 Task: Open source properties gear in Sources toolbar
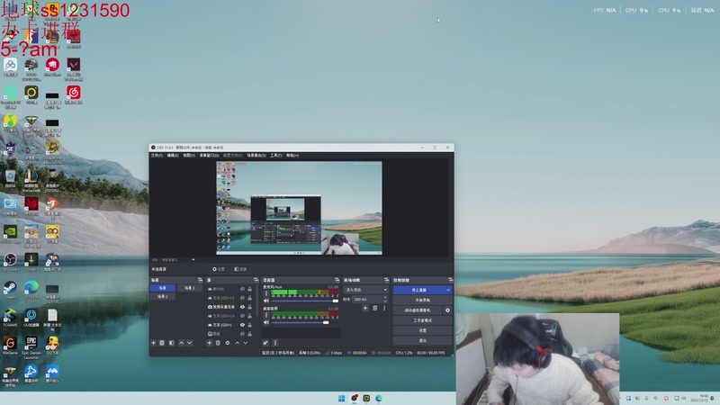pos(228,343)
